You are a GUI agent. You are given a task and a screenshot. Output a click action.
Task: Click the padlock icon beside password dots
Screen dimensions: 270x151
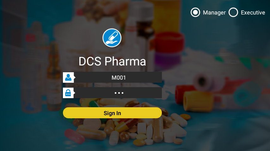[x=68, y=93]
